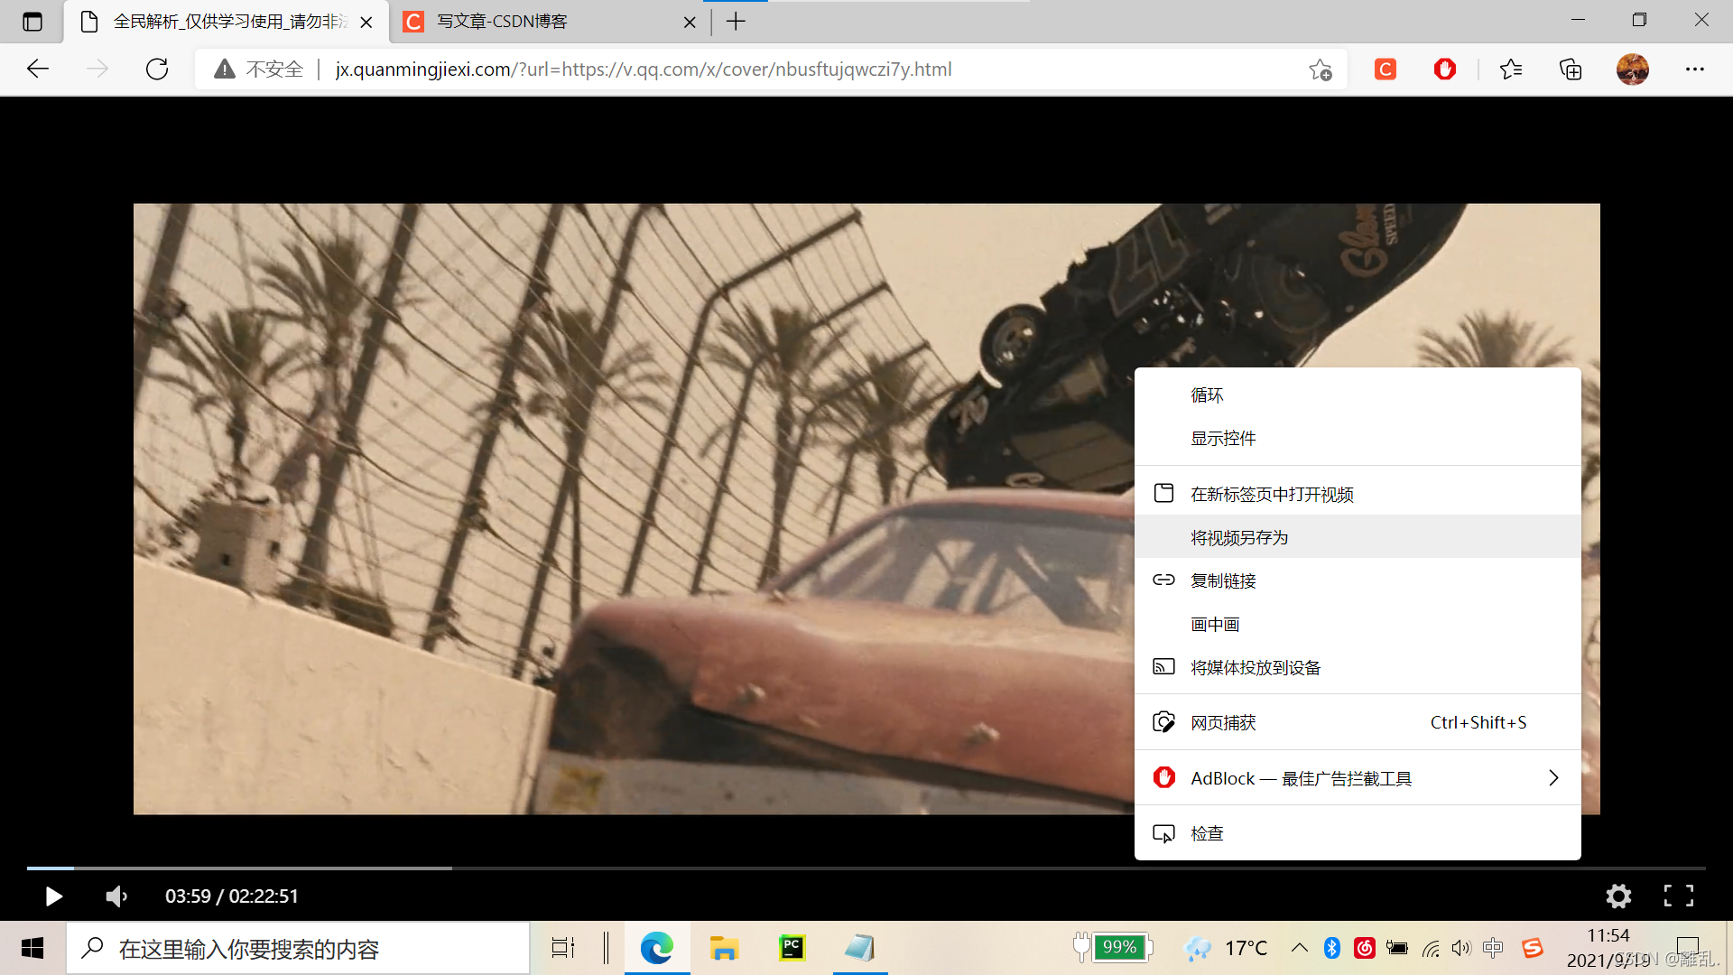Image resolution: width=1733 pixels, height=975 pixels.
Task: Select 在新标签页中打开视频
Action: pos(1358,495)
